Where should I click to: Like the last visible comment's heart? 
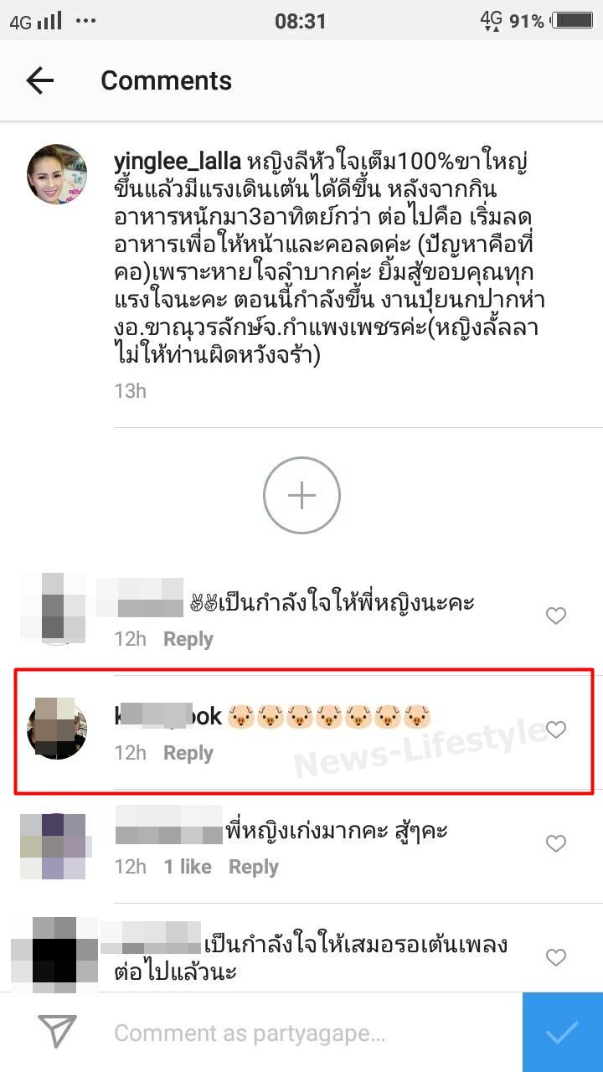click(556, 957)
